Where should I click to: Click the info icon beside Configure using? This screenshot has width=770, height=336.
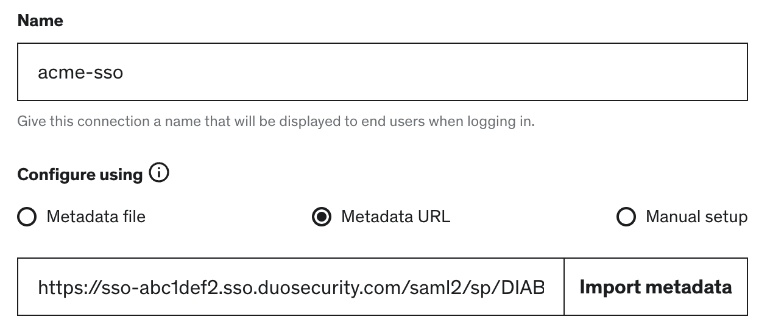pyautogui.click(x=159, y=173)
